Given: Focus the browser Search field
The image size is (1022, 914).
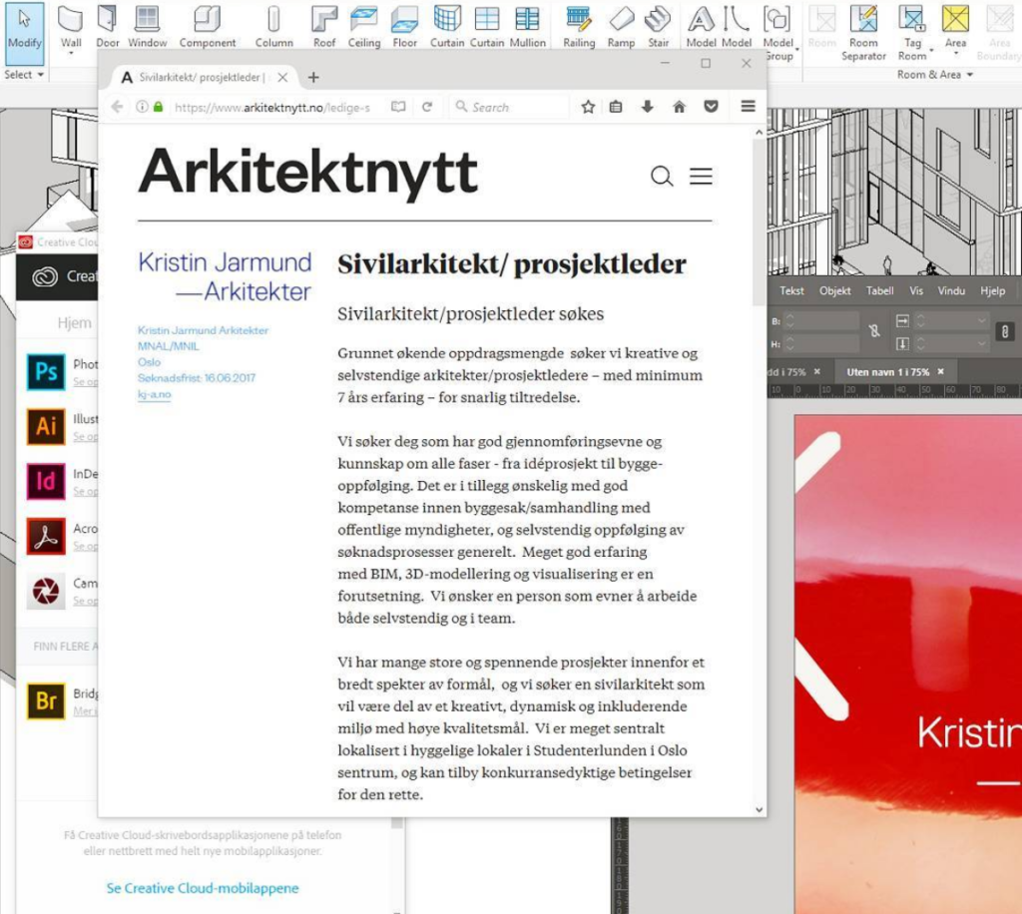Looking at the screenshot, I should coord(510,107).
